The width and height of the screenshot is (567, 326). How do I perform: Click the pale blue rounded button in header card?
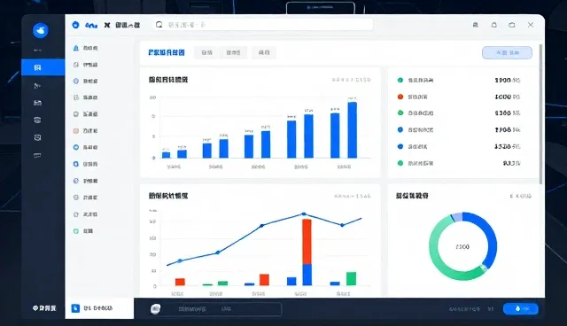507,53
